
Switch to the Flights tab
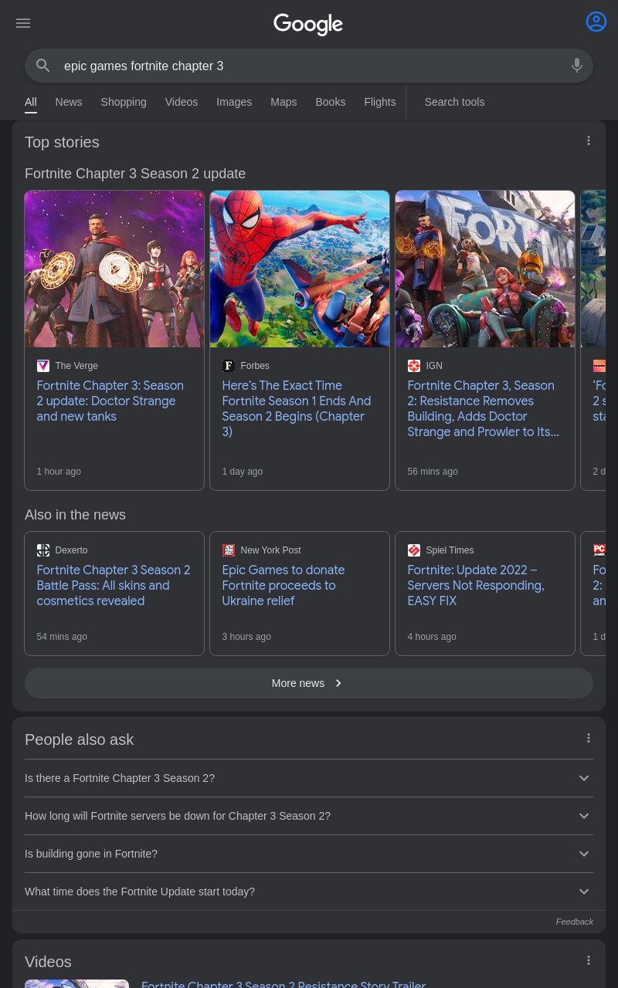coord(380,102)
